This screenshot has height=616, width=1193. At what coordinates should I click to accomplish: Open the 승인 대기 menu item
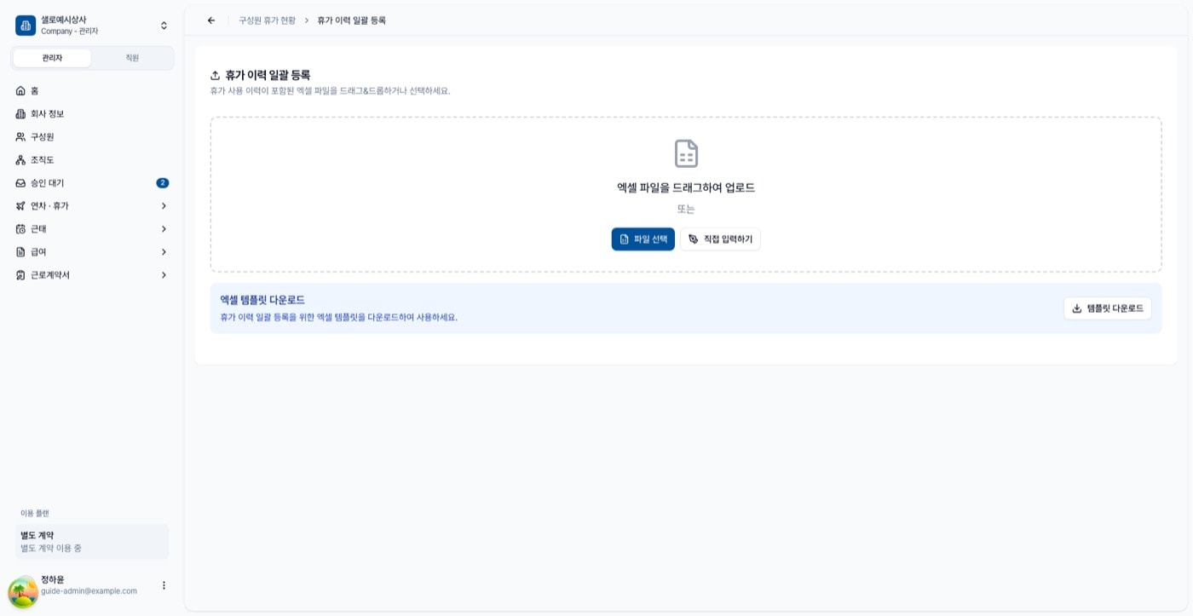[x=92, y=182]
